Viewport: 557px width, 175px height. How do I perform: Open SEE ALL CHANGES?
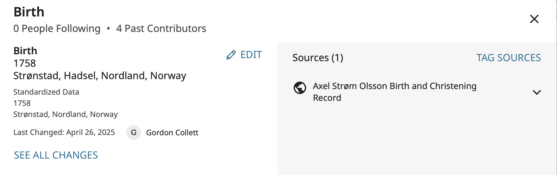pyautogui.click(x=56, y=155)
